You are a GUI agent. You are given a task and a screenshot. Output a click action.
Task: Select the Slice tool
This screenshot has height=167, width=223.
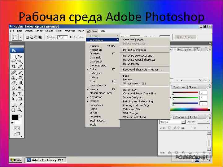[x=20, y=66]
